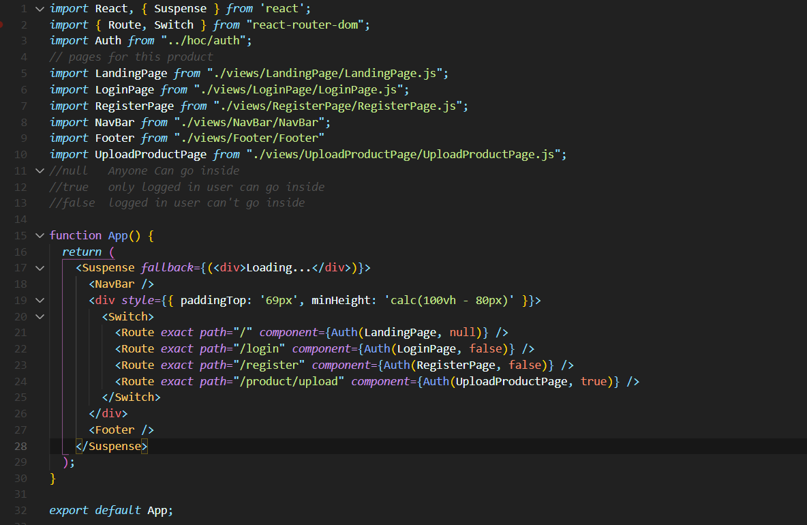Collapse the div style block chevron on line 19
This screenshot has width=807, height=525.
pyautogui.click(x=40, y=301)
